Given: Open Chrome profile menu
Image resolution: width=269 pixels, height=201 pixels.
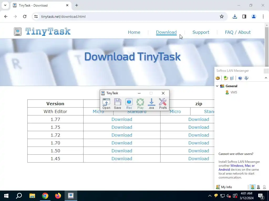Looking at the screenshot, I should click(x=254, y=16).
